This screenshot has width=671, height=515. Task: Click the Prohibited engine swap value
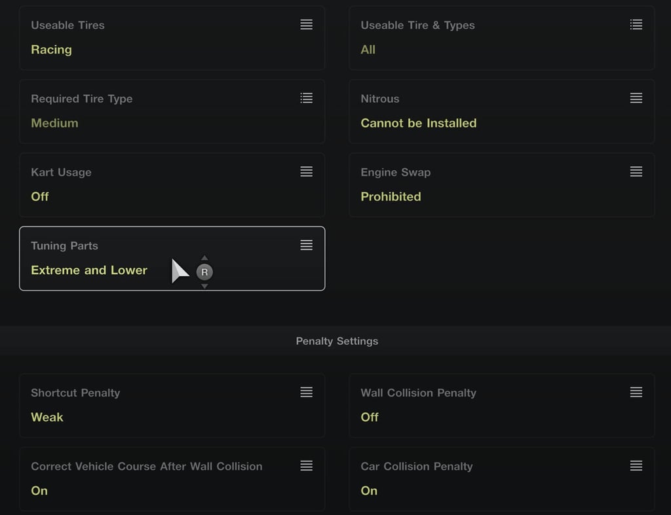coord(391,196)
